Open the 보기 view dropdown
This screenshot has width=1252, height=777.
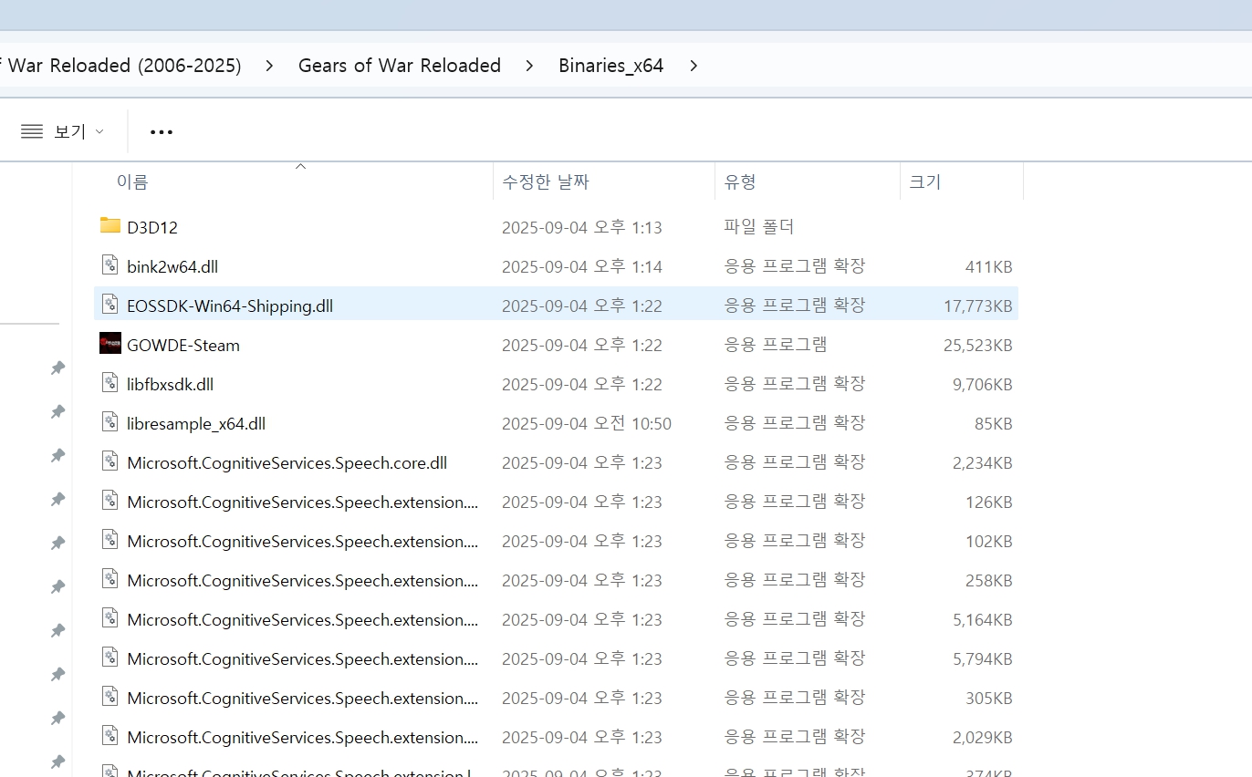pyautogui.click(x=62, y=131)
